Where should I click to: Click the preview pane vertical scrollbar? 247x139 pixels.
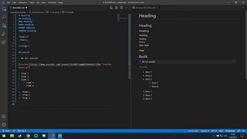(x=246, y=45)
